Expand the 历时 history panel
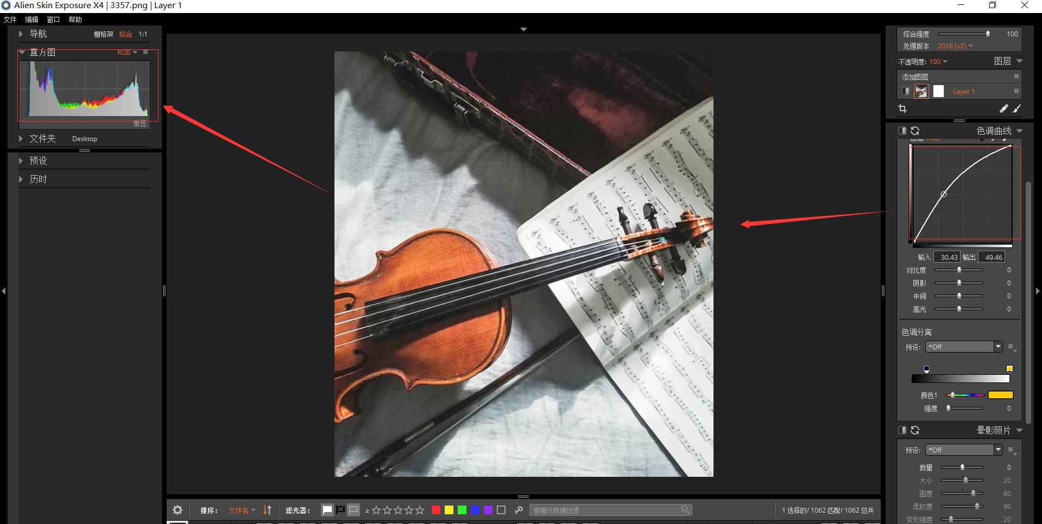Screen dimensions: 1042x524 38,179
